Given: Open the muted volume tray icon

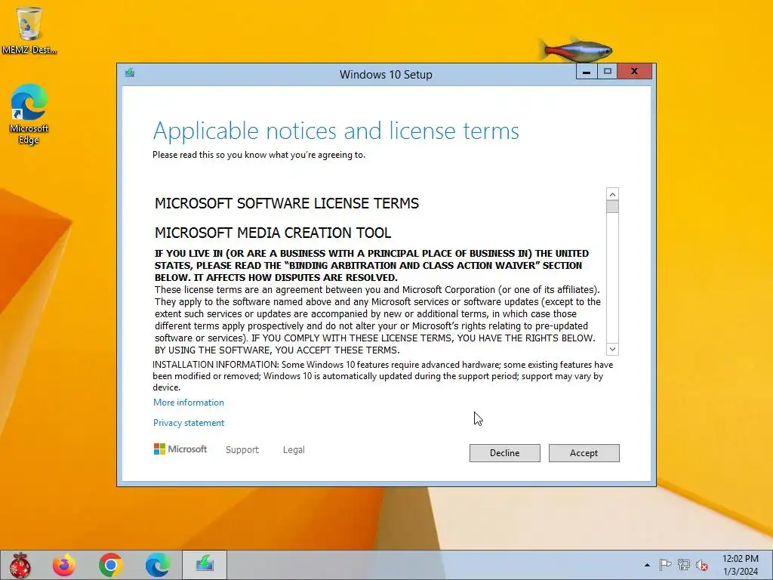Looking at the screenshot, I should pyautogui.click(x=702, y=565).
